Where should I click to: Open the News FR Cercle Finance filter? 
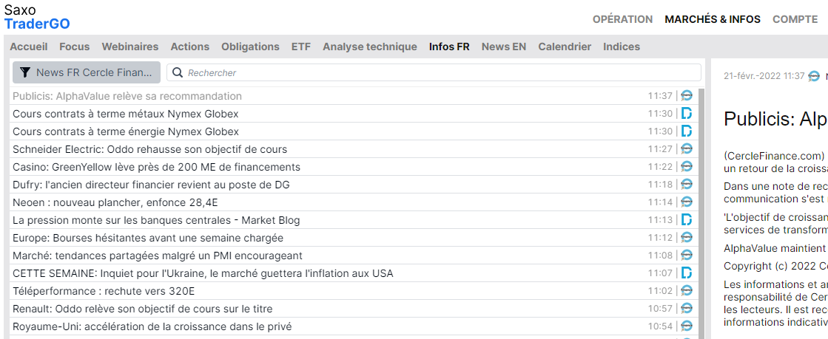87,73
